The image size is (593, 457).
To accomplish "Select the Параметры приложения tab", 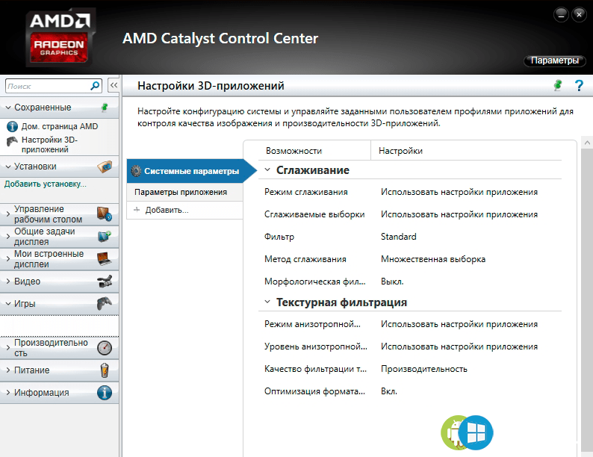I will pos(184,192).
